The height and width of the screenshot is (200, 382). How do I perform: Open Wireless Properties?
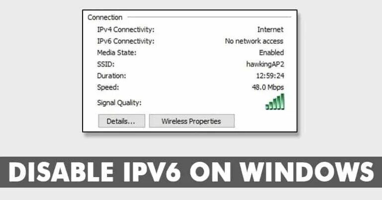coord(191,121)
